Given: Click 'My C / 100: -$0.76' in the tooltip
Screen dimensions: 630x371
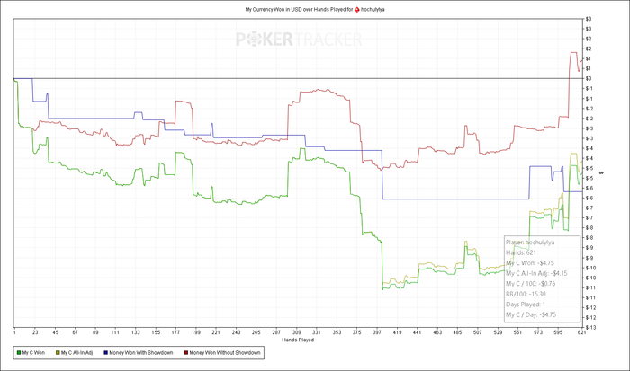Looking at the screenshot, I should (530, 284).
